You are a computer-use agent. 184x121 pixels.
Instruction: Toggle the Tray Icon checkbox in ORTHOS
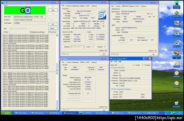[49, 32]
